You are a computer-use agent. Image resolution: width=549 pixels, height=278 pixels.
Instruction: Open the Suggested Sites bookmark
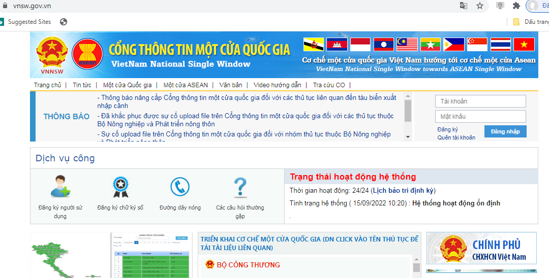pos(29,22)
